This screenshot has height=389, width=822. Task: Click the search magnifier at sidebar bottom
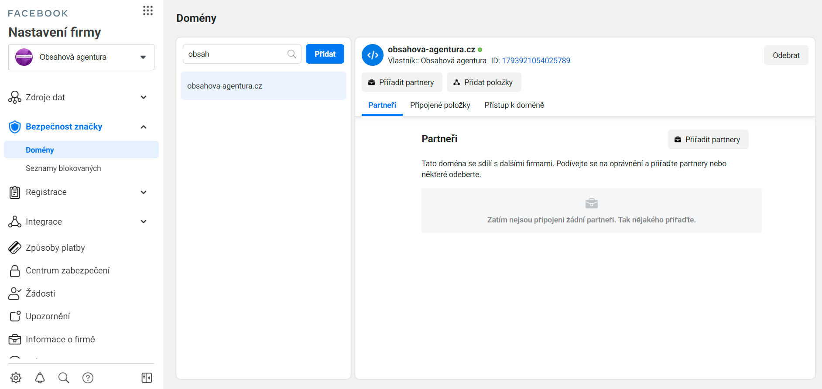64,378
